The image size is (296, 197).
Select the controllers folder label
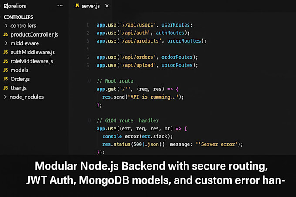click(23, 26)
